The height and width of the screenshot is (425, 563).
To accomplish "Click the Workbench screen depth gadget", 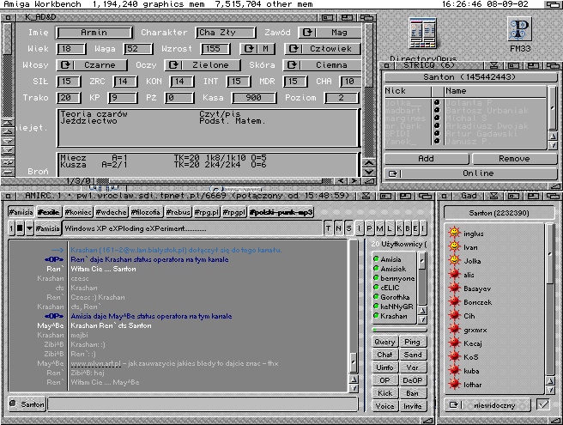I will click(x=553, y=4).
